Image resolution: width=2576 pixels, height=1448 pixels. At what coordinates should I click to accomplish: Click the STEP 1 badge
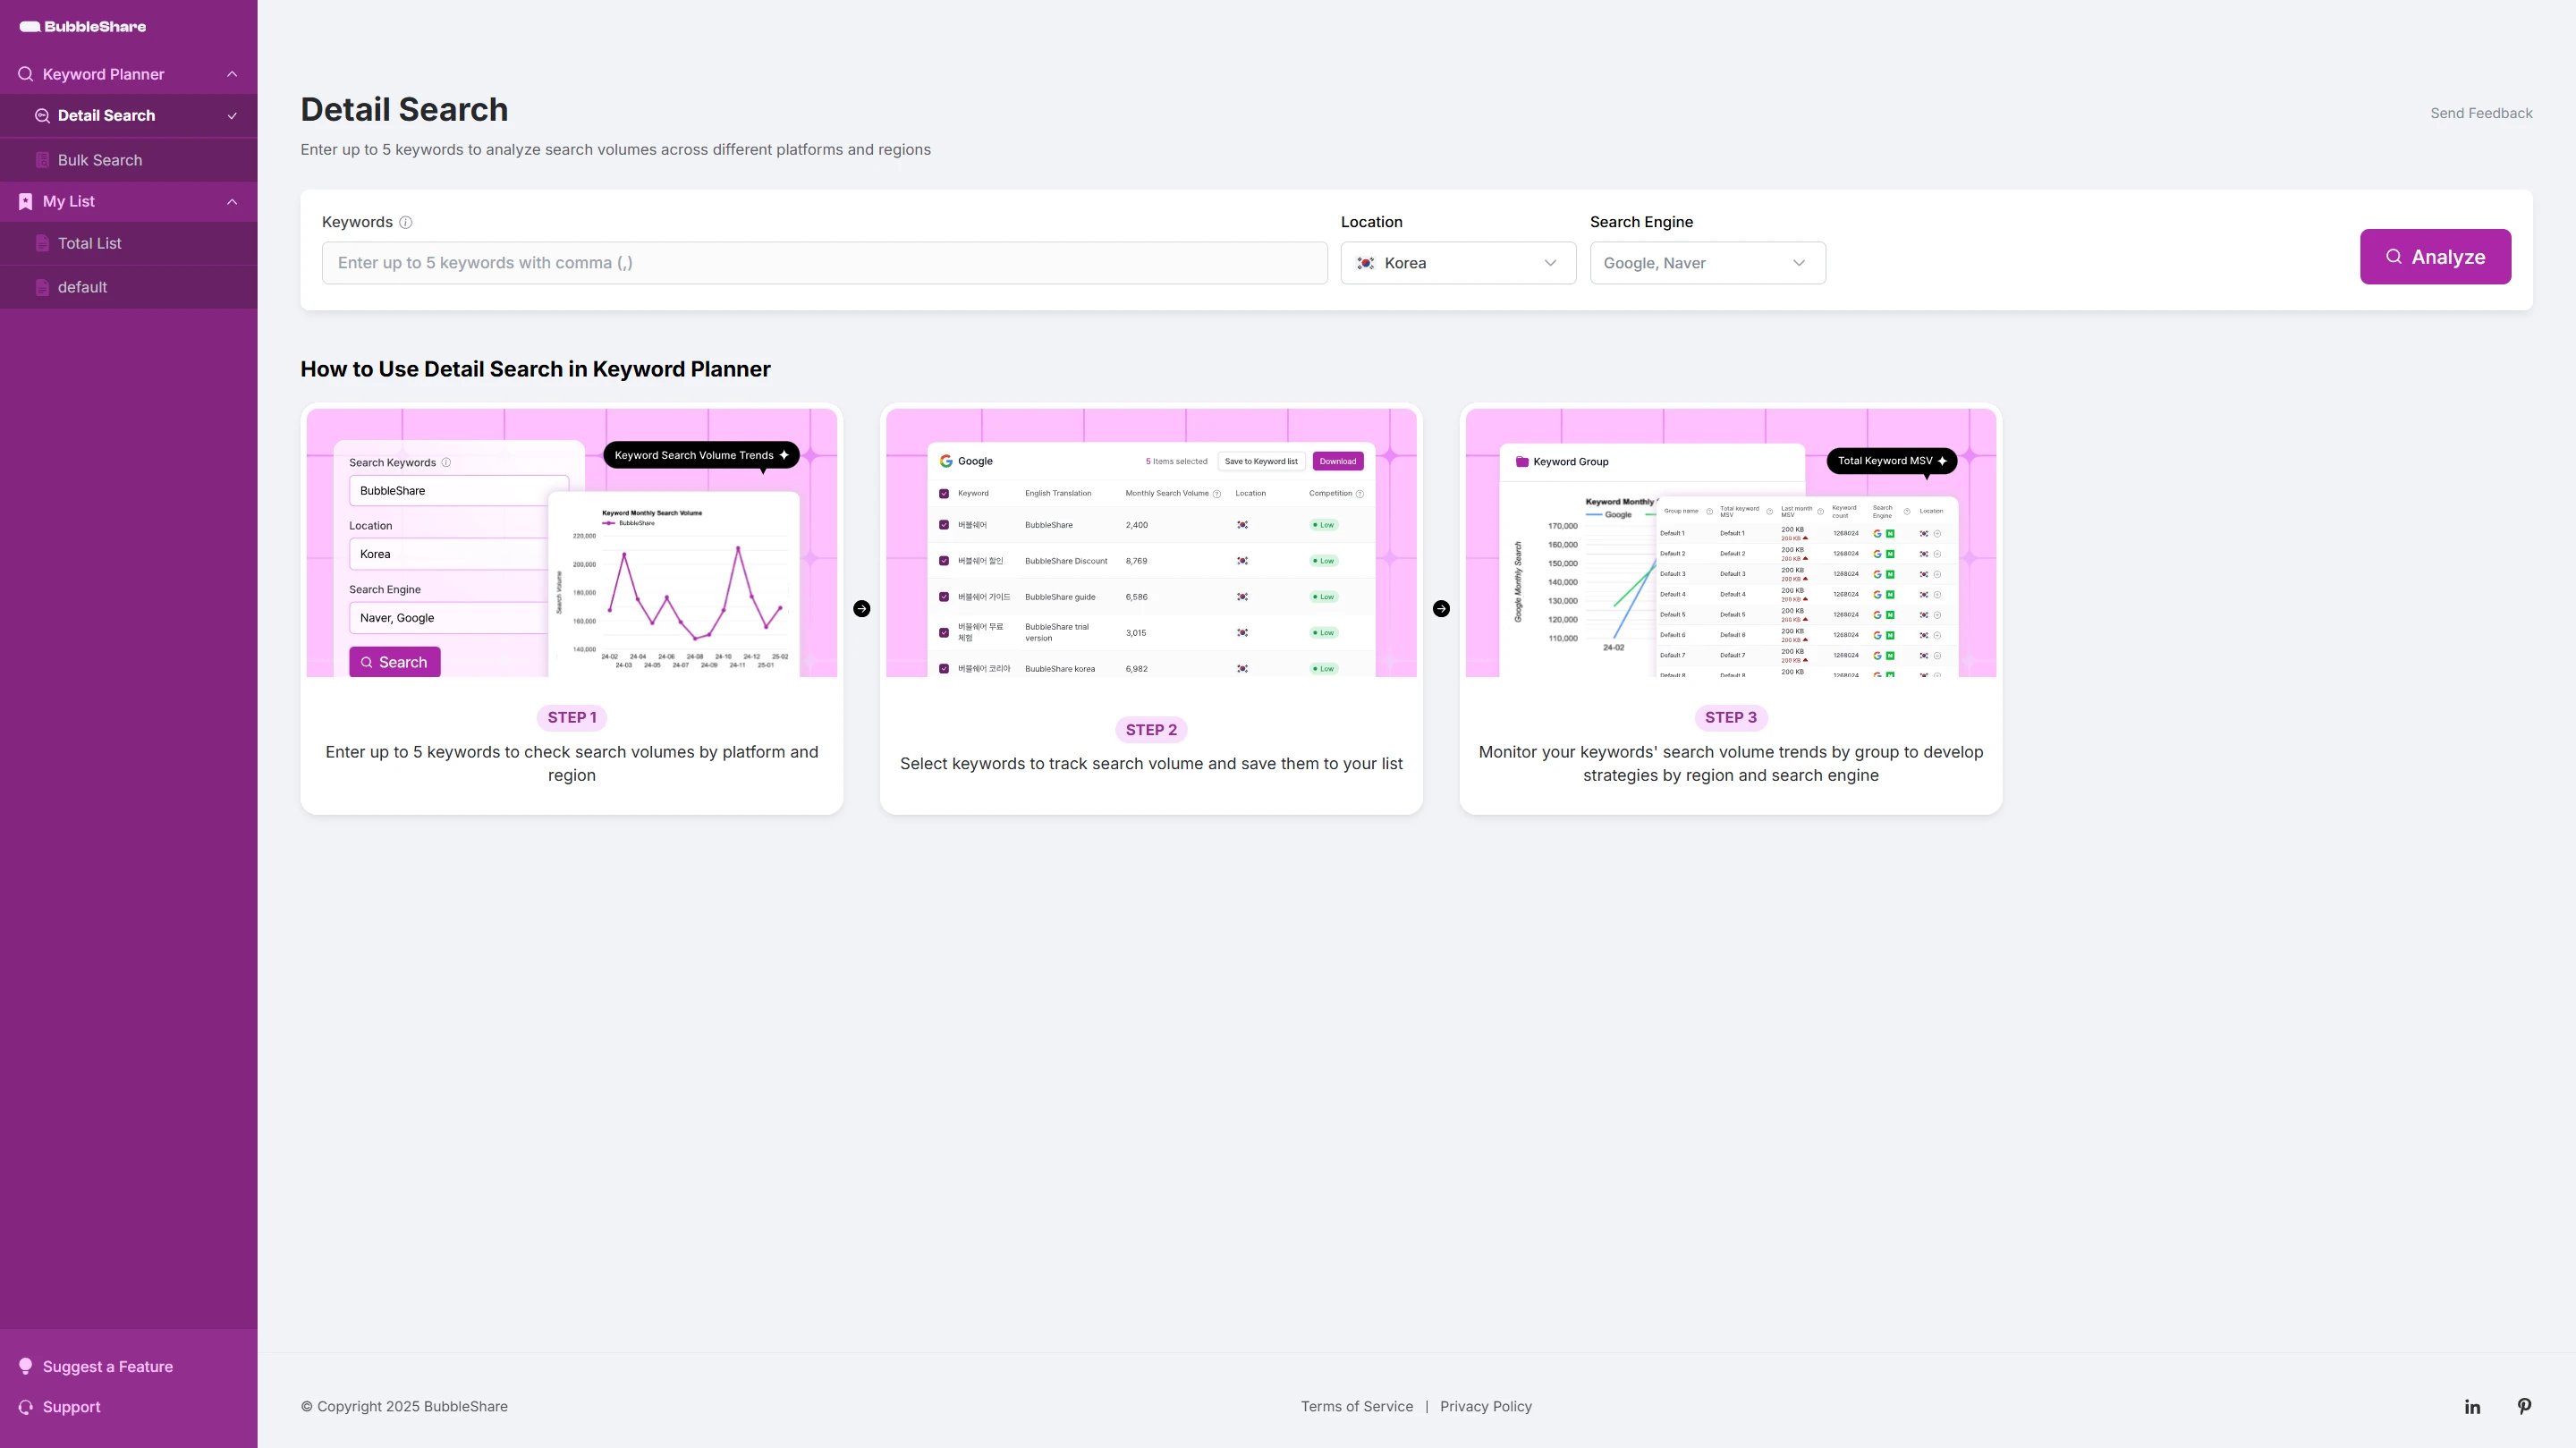click(x=572, y=717)
